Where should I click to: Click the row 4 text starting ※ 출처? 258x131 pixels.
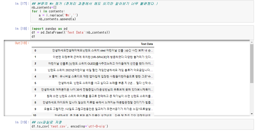[x=101, y=76]
